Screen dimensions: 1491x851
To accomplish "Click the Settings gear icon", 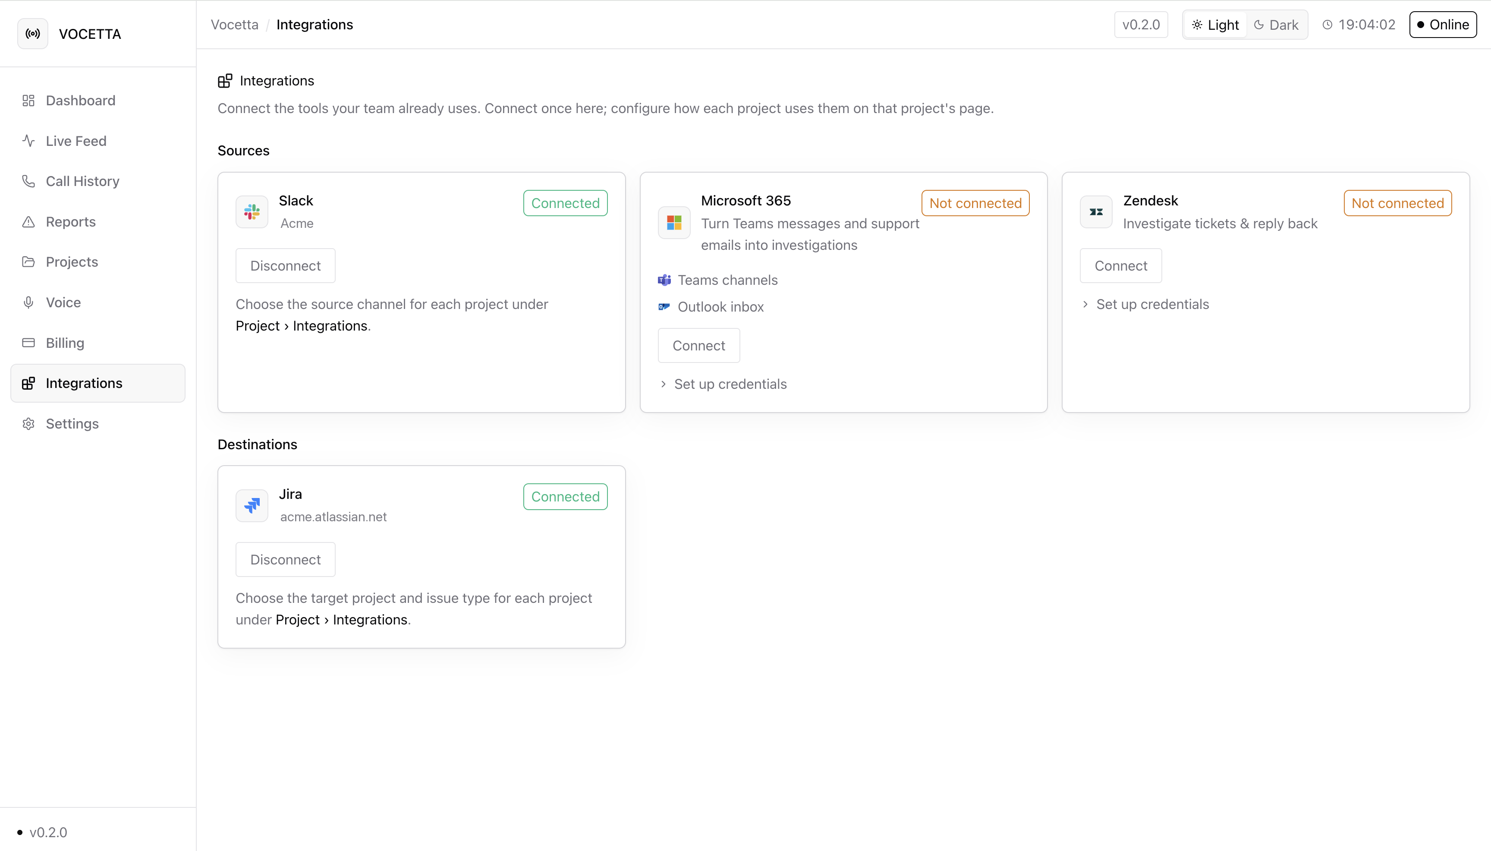I will (28, 424).
